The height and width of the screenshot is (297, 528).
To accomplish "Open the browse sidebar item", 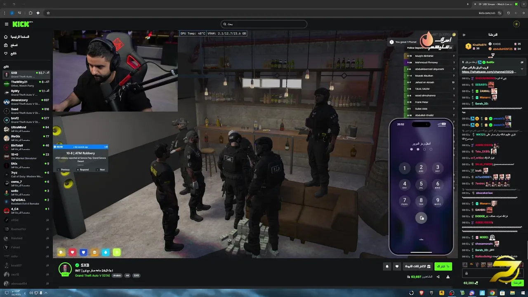I will pos(12,45).
